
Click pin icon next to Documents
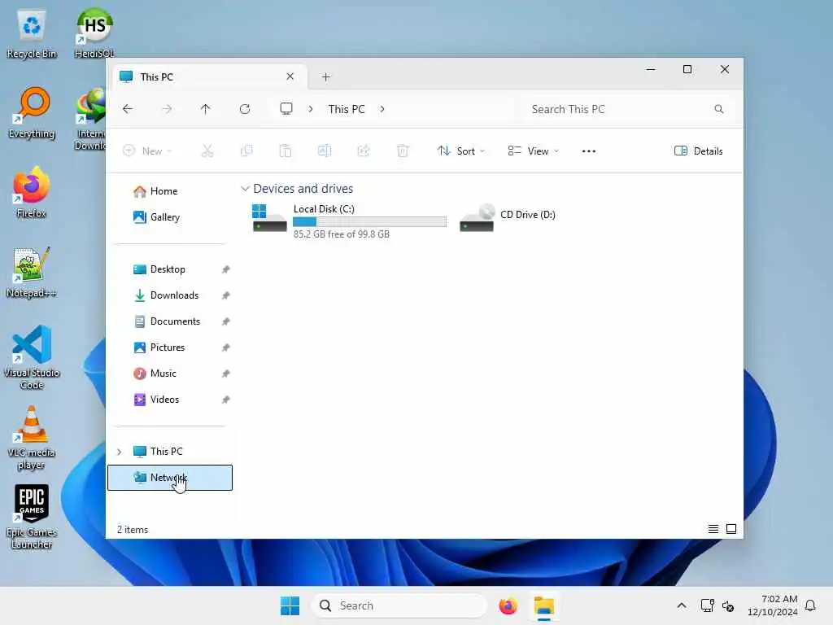pyautogui.click(x=226, y=321)
